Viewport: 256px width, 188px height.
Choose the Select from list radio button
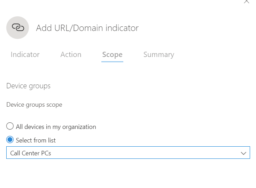point(10,140)
